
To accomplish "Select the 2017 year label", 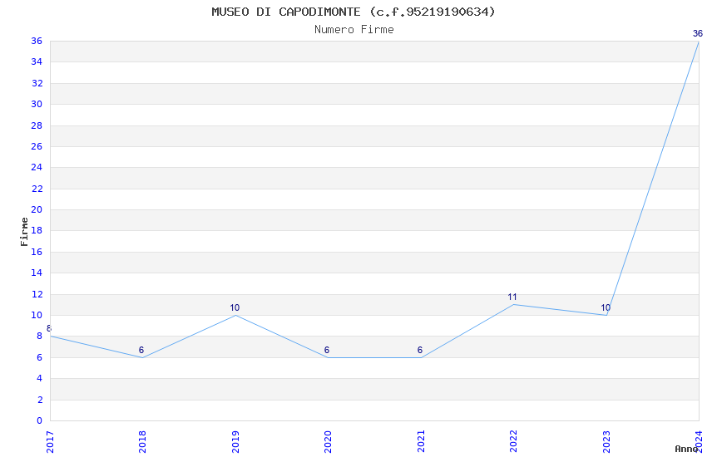I will coord(50,442).
